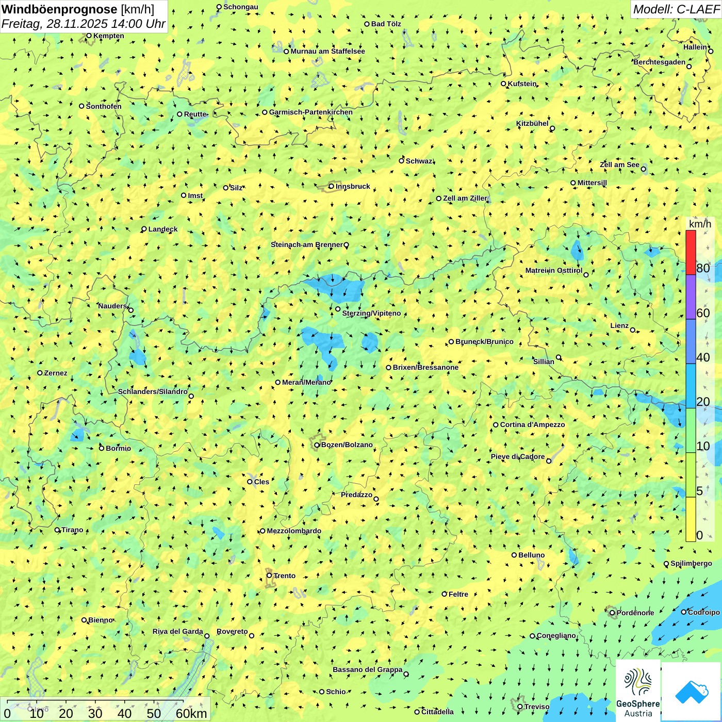The height and width of the screenshot is (722, 722).
Task: Click the Schongau label
Action: coord(241,7)
